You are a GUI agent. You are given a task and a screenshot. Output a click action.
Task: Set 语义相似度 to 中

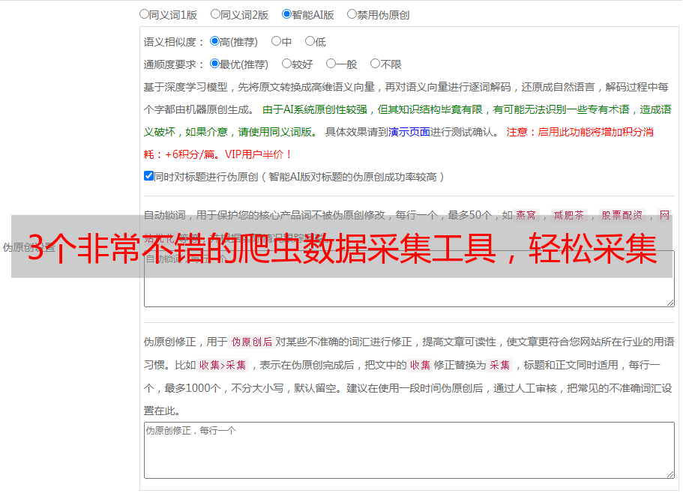276,42
